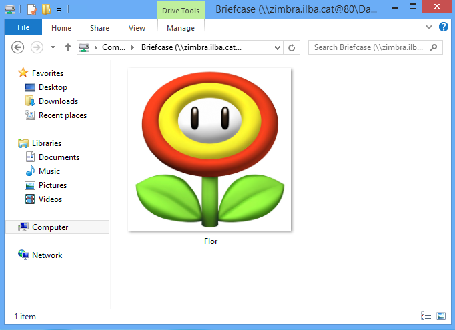Select Computer in the navigation pane
The image size is (455, 330).
(x=57, y=227)
